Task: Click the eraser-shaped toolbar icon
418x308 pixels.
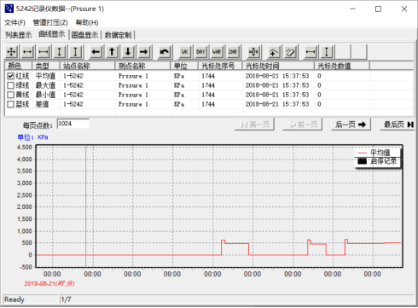Action: point(290,52)
